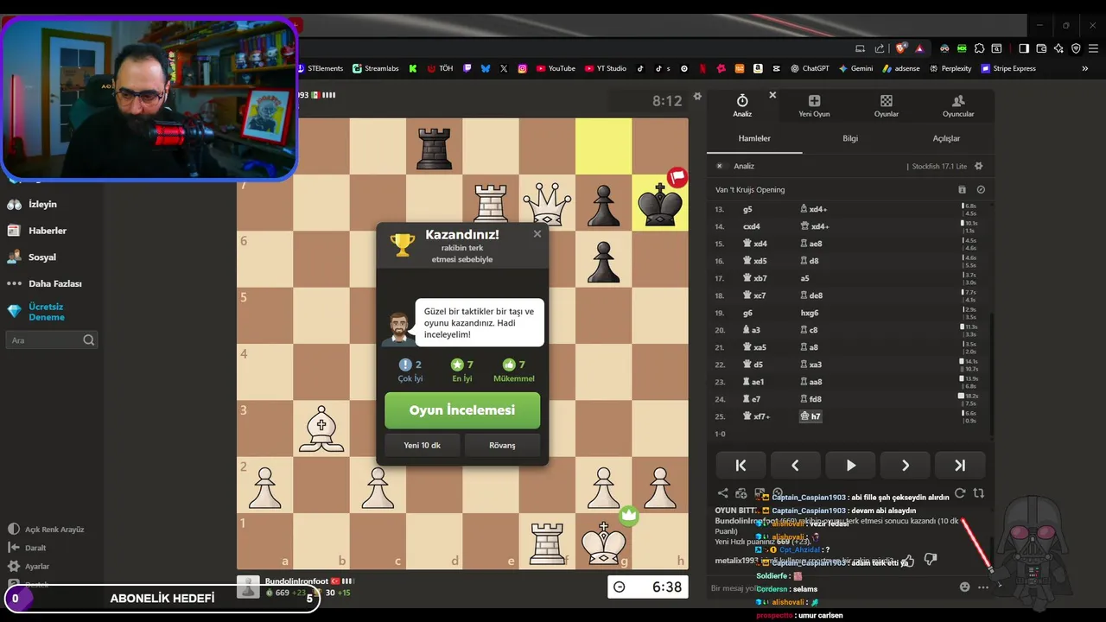Expand Daha Fazlası menu

[x=44, y=283]
